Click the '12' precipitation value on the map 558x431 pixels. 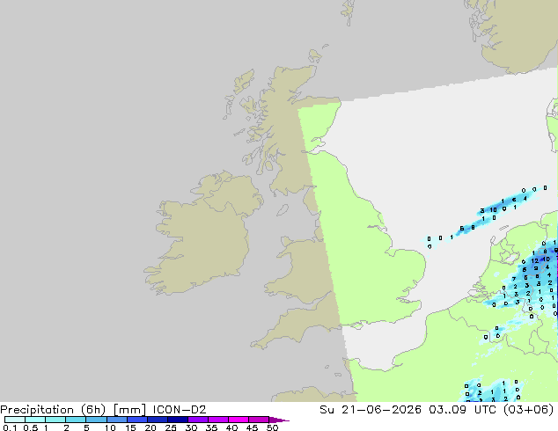(x=534, y=261)
